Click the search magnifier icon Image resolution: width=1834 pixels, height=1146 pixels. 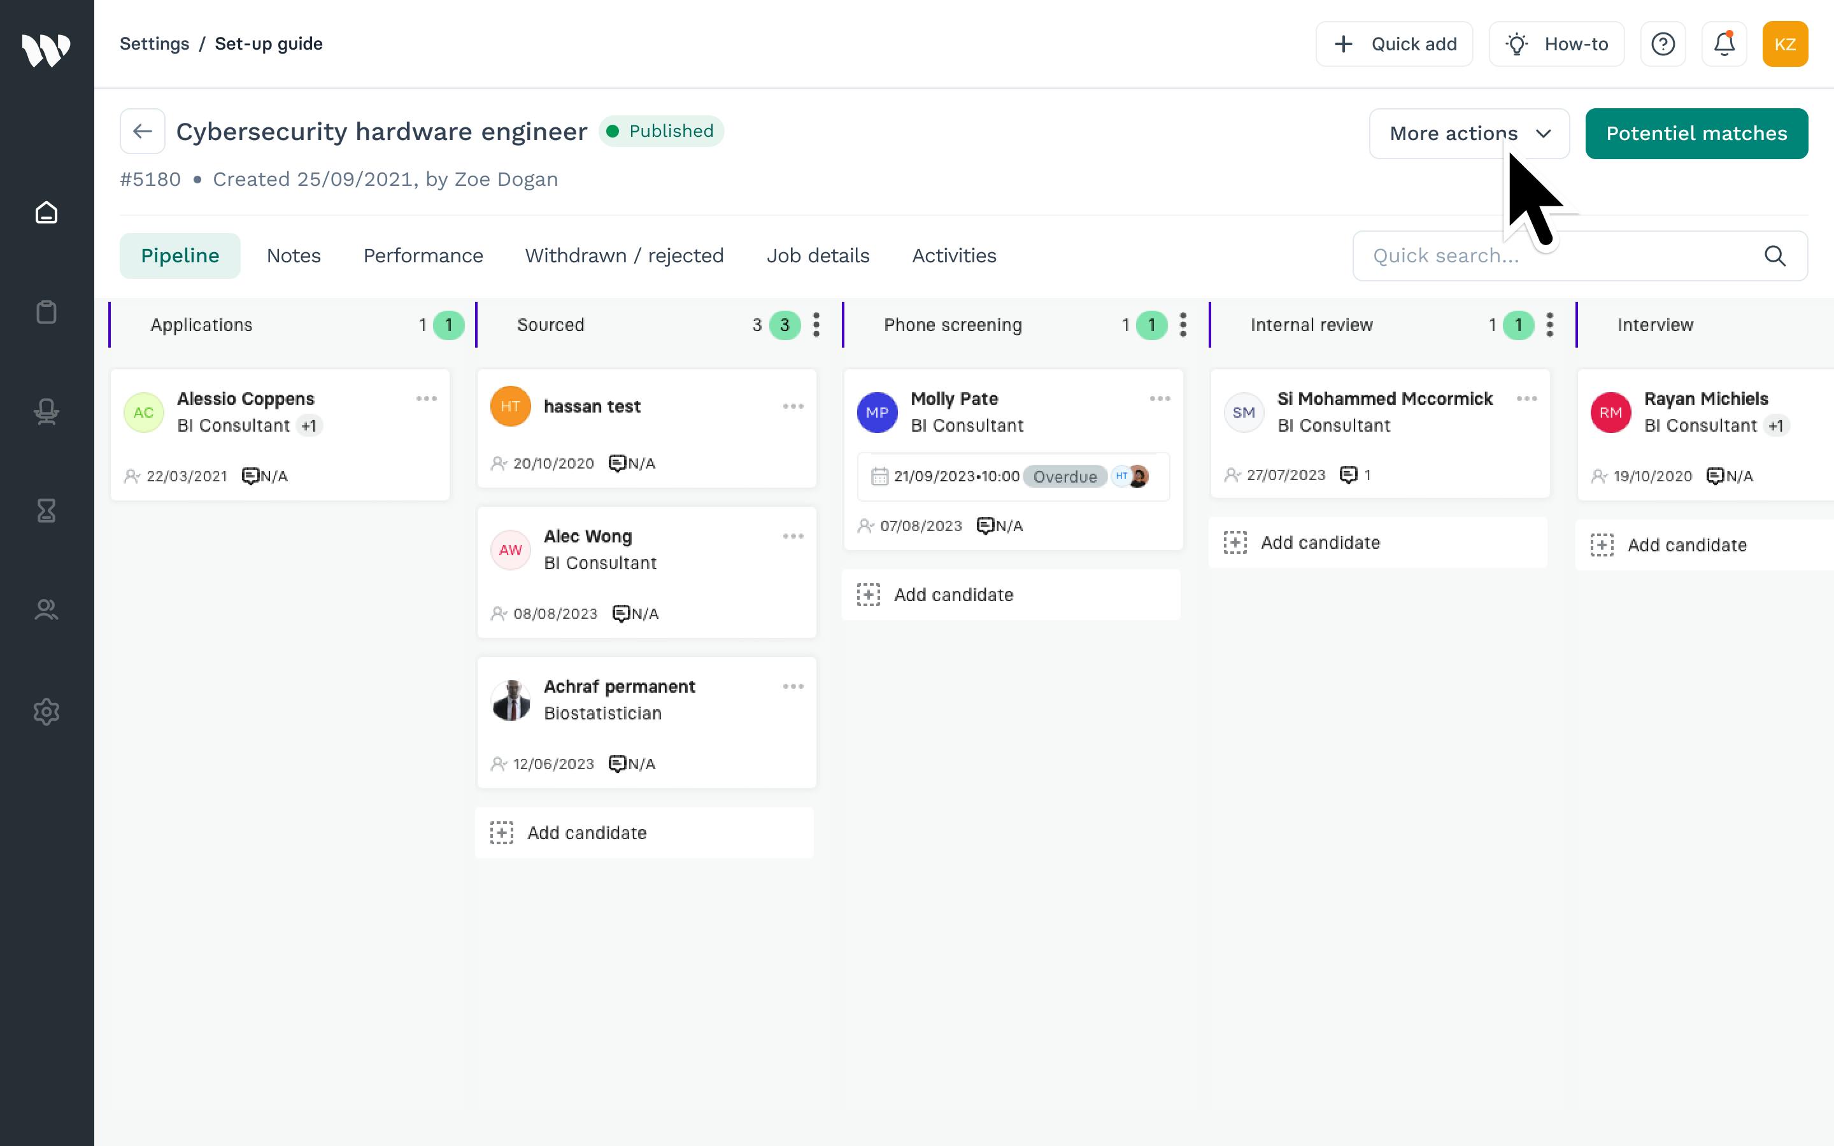click(x=1774, y=256)
